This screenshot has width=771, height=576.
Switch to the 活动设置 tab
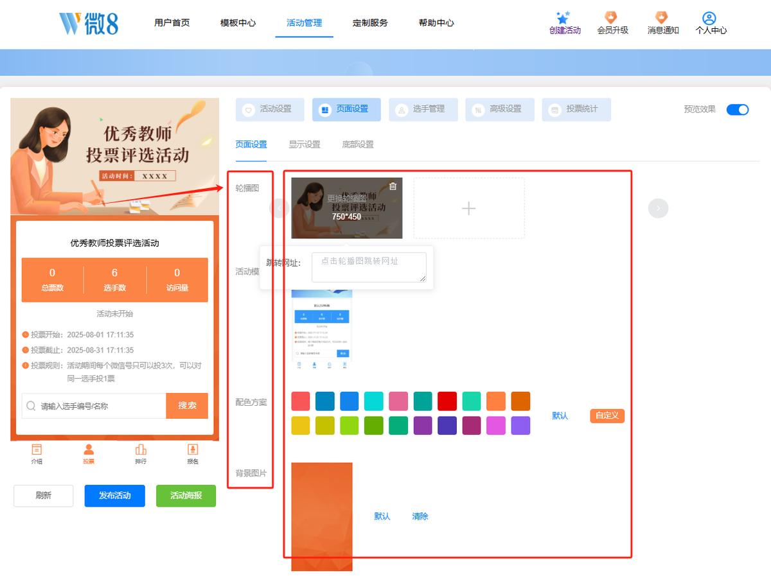tap(270, 109)
